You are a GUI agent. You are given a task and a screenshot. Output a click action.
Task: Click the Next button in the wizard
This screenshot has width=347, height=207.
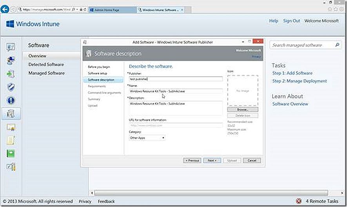(x=212, y=160)
